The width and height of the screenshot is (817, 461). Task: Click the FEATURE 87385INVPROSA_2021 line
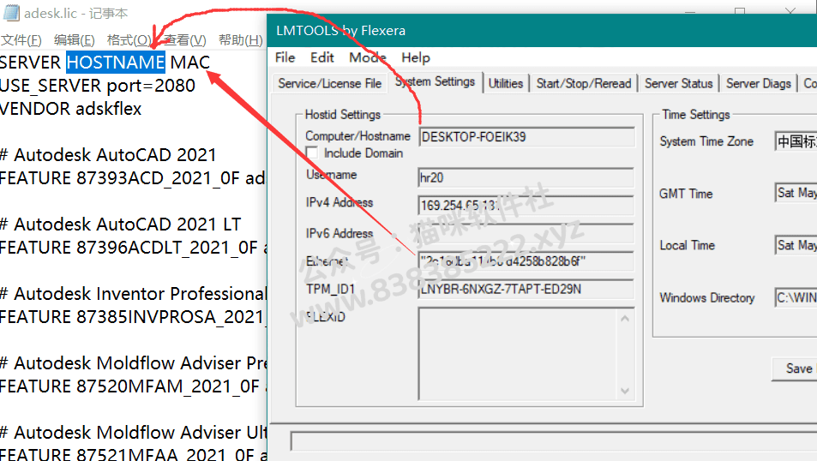coord(133,317)
